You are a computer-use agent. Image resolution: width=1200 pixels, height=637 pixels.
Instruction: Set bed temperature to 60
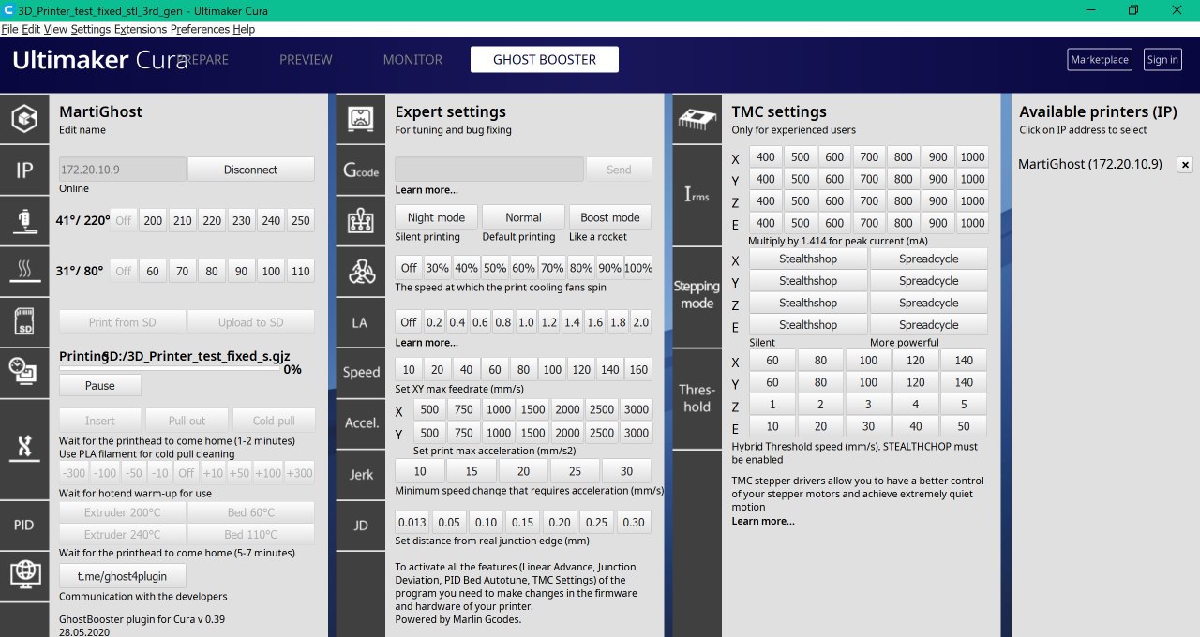[153, 272]
